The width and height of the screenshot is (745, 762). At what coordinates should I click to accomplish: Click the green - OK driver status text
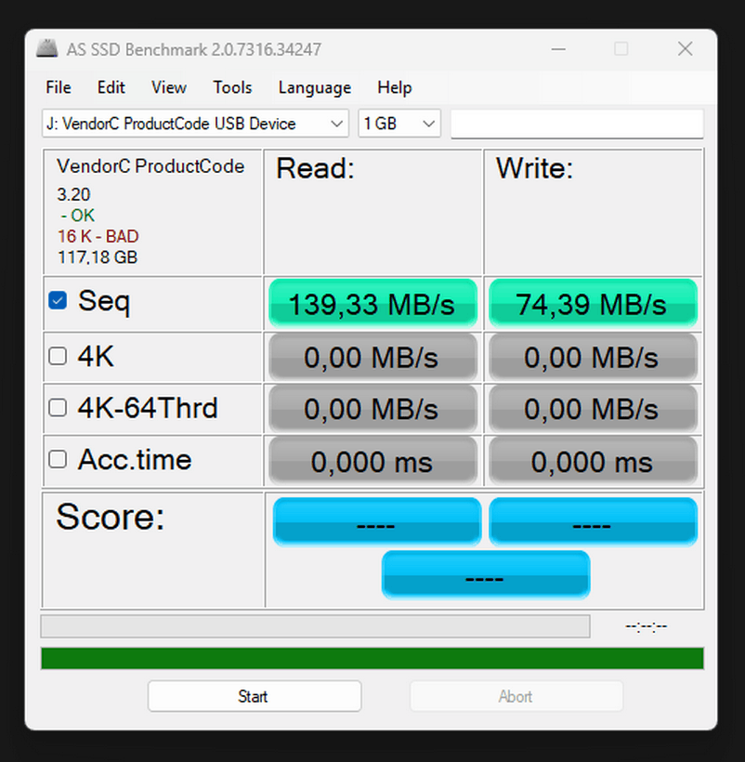[78, 216]
